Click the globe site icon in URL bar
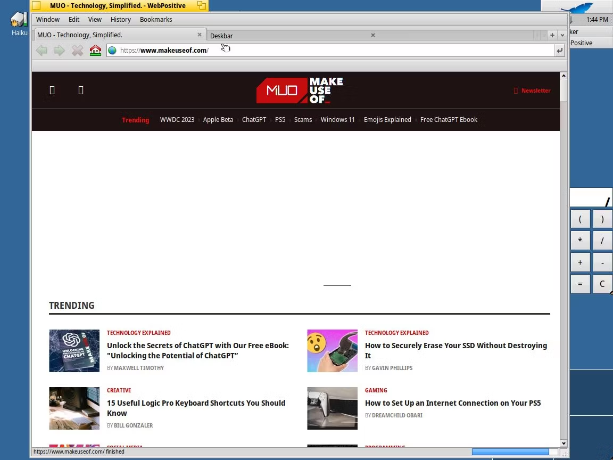The image size is (613, 460). pos(112,50)
